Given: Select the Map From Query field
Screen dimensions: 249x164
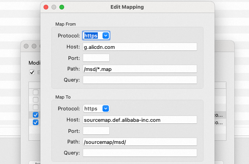Looking at the screenshot, I should pos(140,80).
